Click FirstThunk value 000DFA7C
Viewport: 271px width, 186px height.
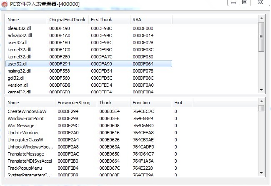pos(102,57)
